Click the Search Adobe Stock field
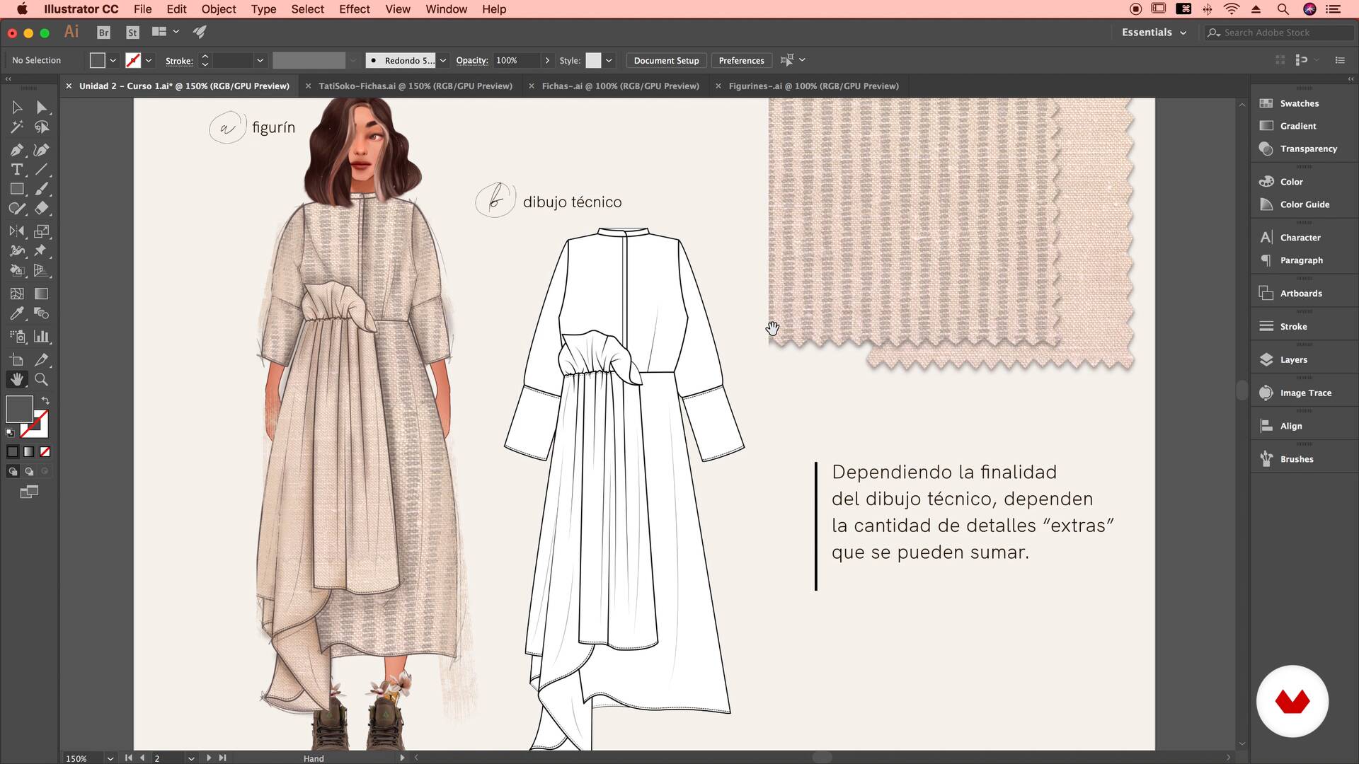Screen dimensions: 1359x764 coord(1281,33)
